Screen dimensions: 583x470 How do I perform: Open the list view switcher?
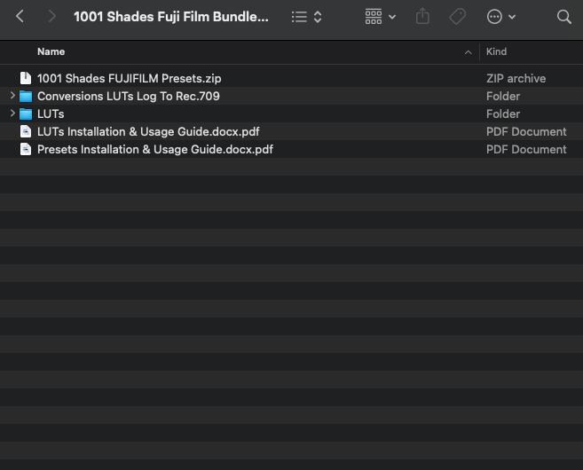[x=307, y=17]
